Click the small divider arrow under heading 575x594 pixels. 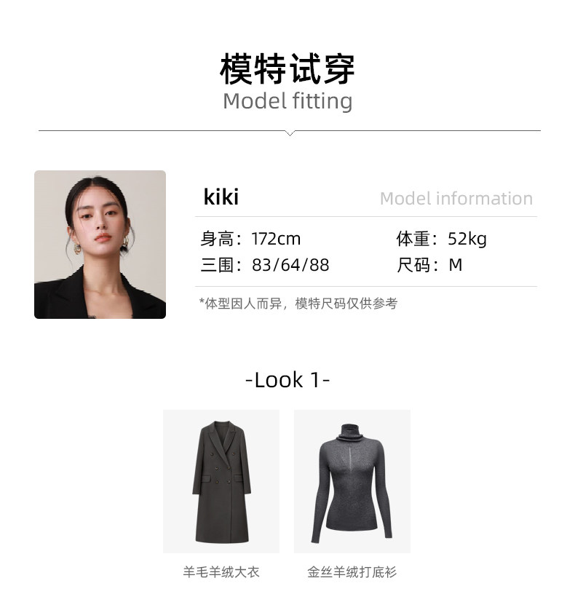[290, 132]
